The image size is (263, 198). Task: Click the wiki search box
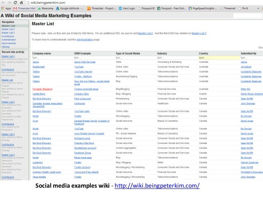[248, 16]
